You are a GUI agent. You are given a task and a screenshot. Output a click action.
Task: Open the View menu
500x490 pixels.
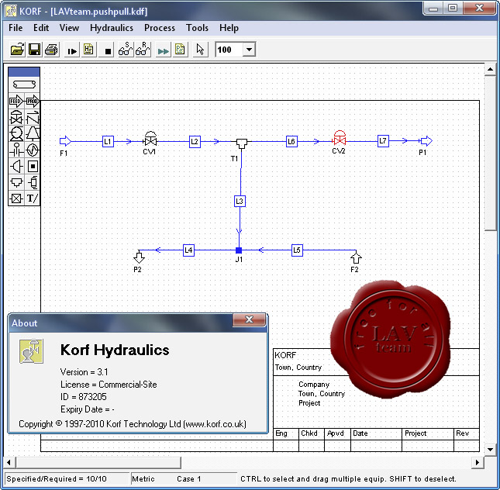pyautogui.click(x=69, y=28)
